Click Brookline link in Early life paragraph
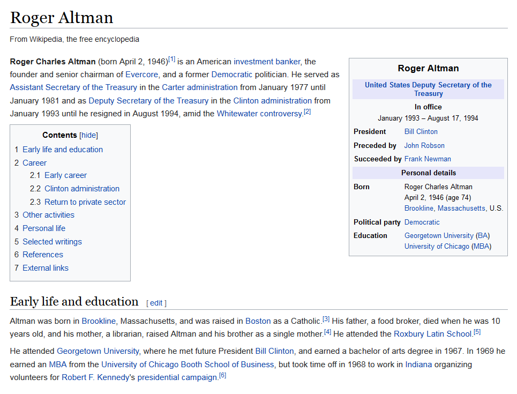 (99, 321)
